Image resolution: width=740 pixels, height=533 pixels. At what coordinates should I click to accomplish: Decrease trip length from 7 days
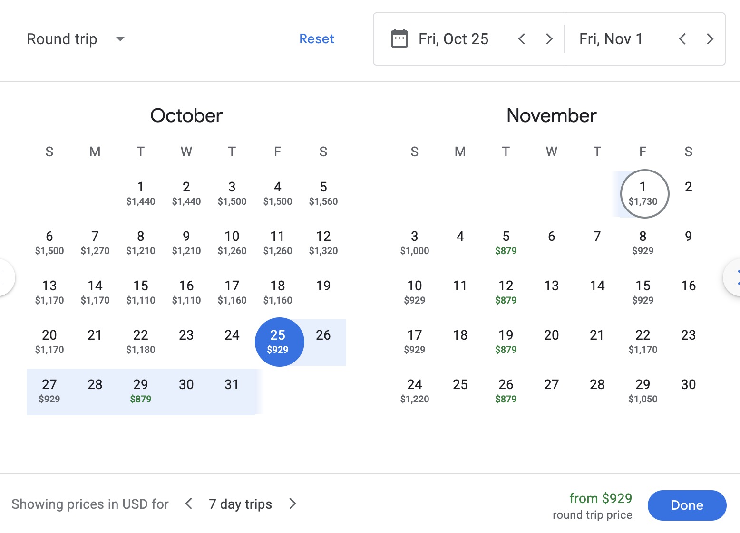(189, 504)
